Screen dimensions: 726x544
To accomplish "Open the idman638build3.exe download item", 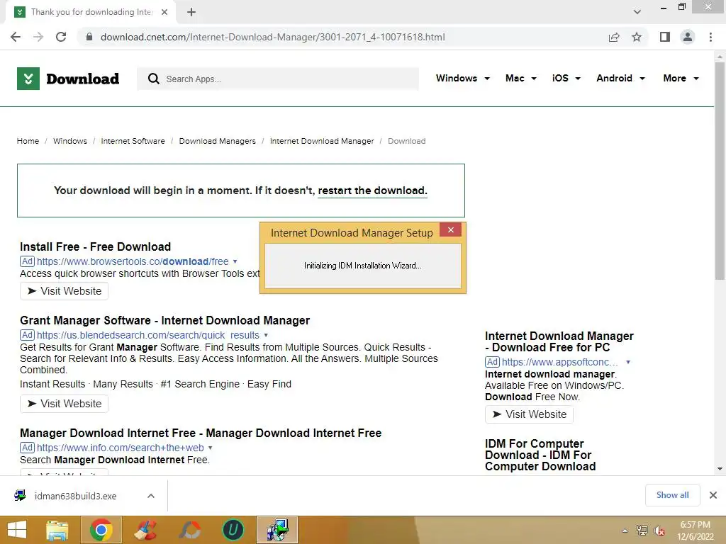I will 77,496.
